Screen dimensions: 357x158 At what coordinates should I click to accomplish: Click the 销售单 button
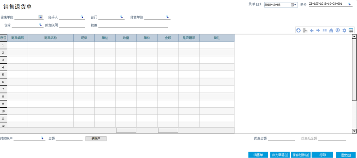[x=258, y=155]
